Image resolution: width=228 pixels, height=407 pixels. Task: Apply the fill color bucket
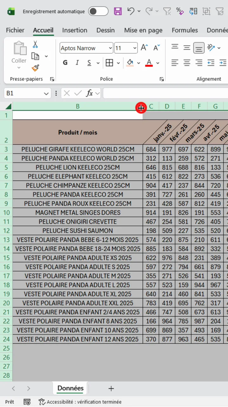pos(130,63)
